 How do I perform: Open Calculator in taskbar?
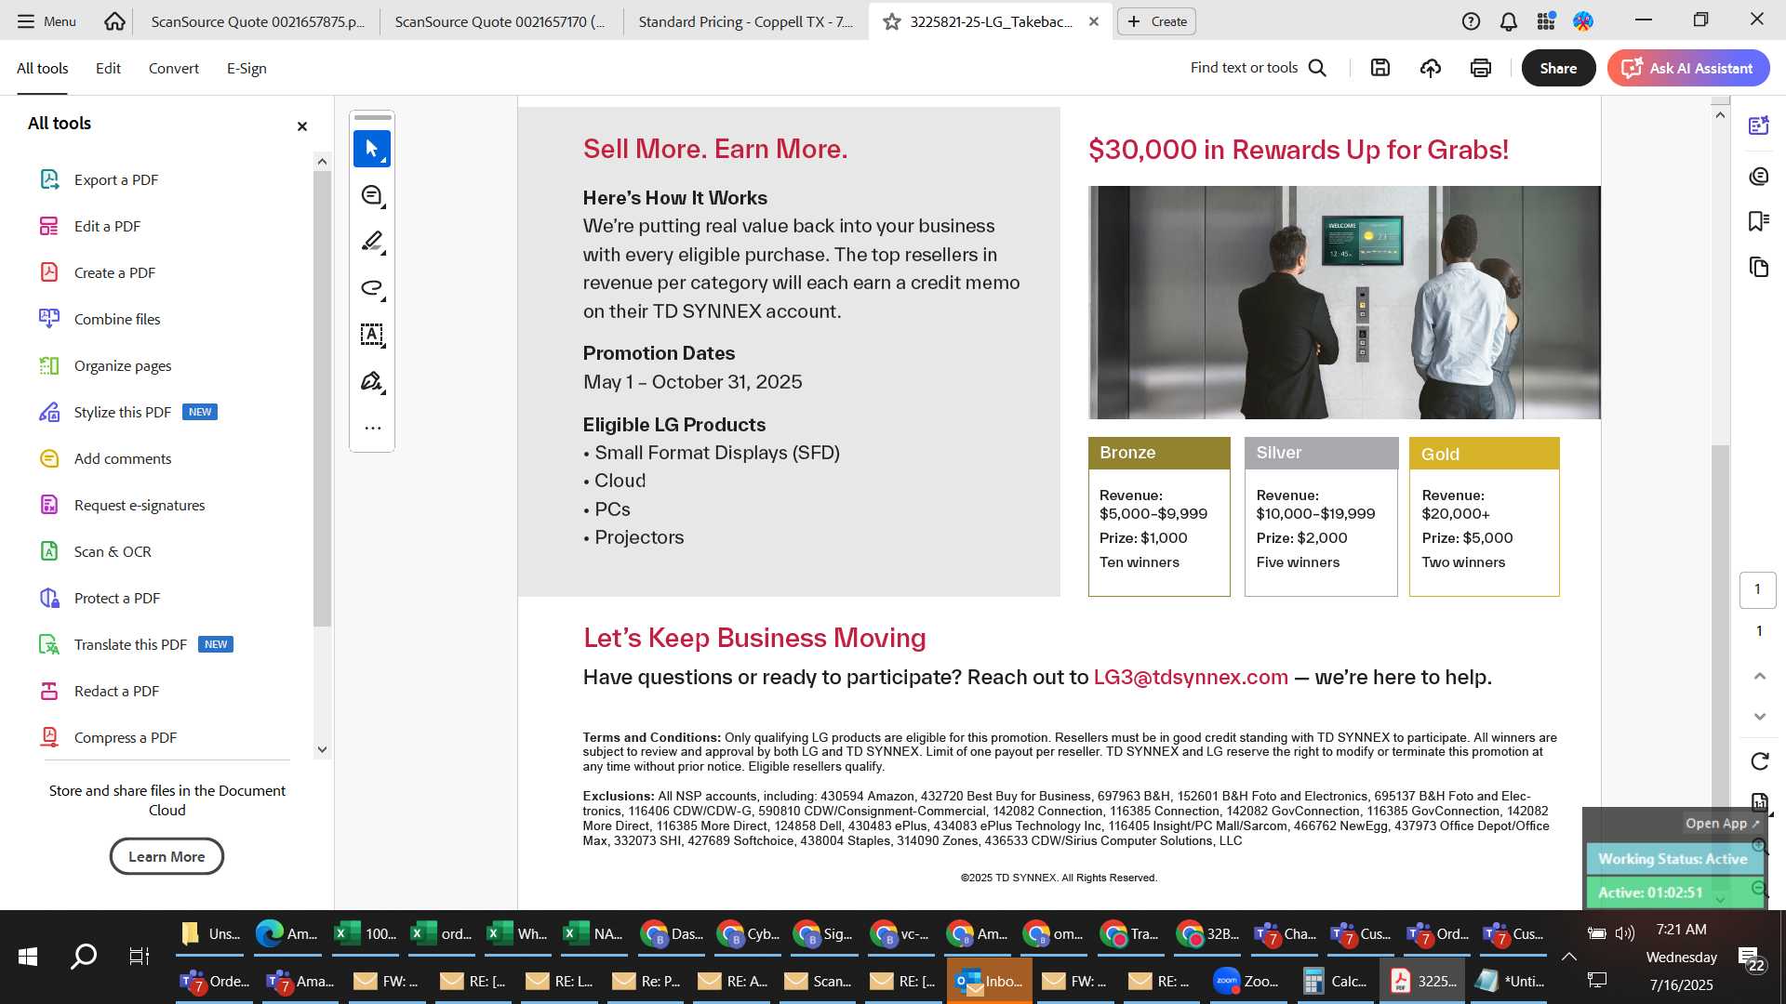pos(1336,981)
